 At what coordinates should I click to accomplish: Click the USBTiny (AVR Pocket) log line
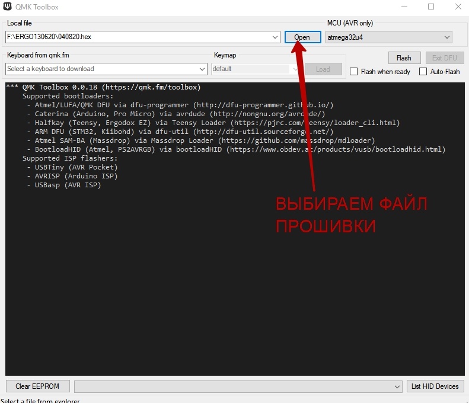pos(72,167)
